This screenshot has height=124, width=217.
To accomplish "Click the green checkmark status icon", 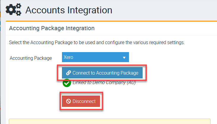I will pyautogui.click(x=66, y=83).
